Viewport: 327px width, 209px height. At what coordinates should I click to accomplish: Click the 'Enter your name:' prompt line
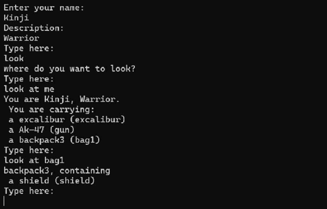(x=44, y=8)
